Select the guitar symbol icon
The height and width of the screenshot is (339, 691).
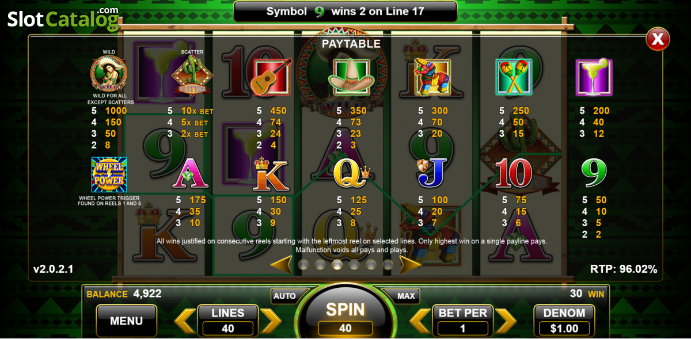click(271, 77)
